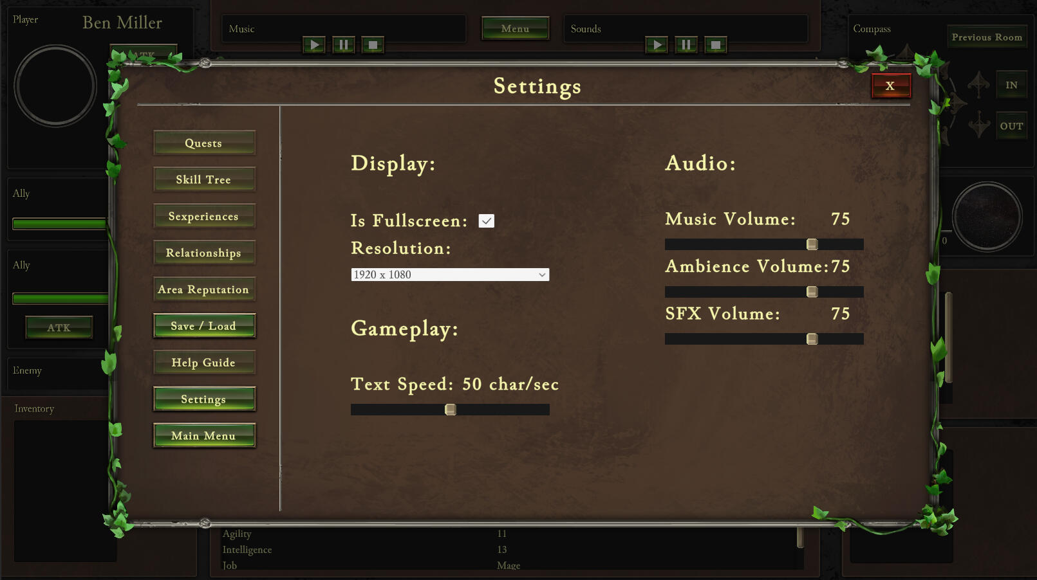This screenshot has width=1037, height=580.
Task: Stop the Music playback
Action: point(373,45)
